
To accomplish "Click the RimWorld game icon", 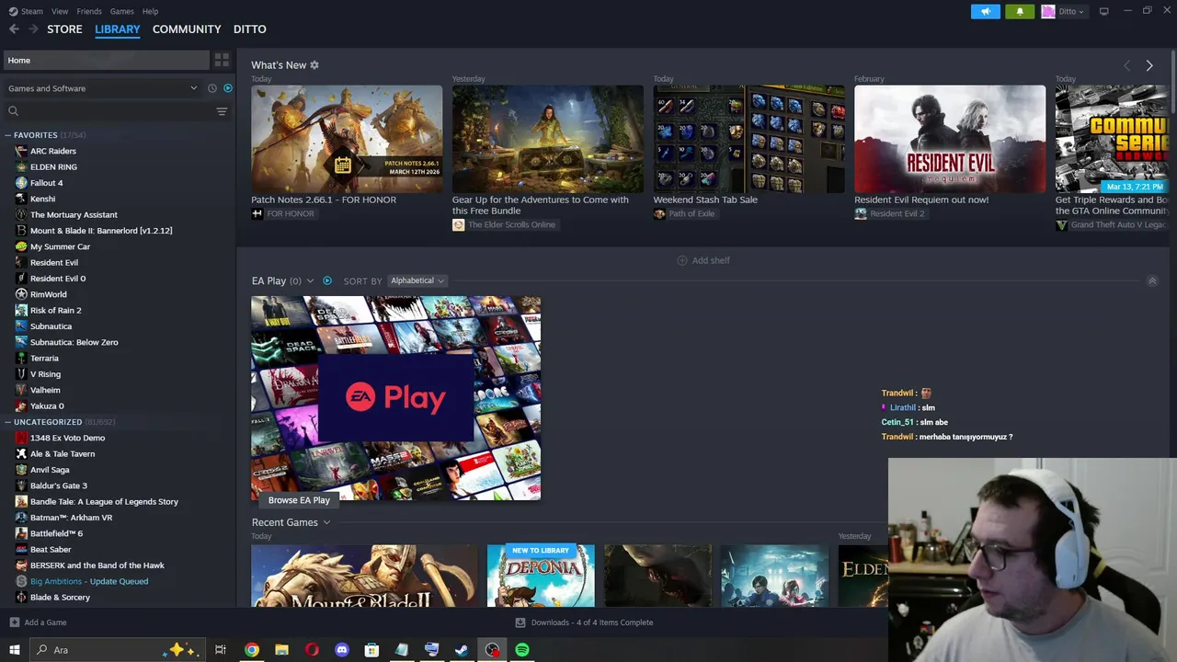I will pyautogui.click(x=21, y=294).
